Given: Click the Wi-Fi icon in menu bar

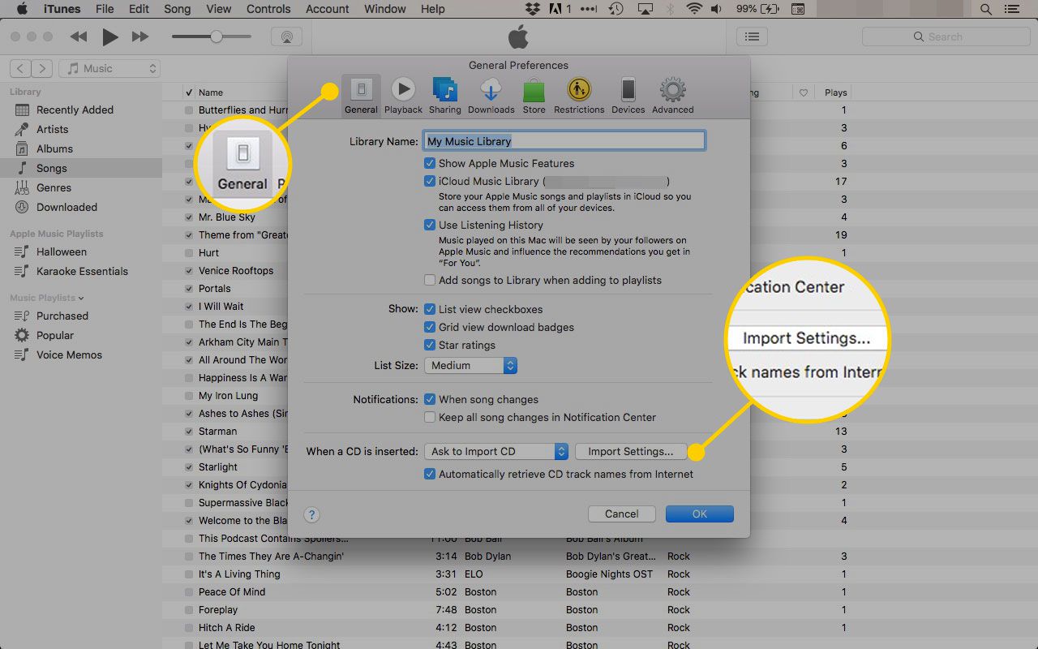Looking at the screenshot, I should (694, 9).
